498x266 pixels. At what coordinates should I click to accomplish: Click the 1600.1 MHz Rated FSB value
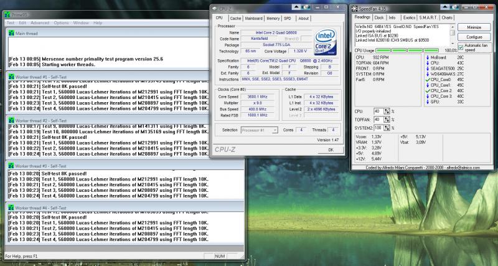point(258,115)
